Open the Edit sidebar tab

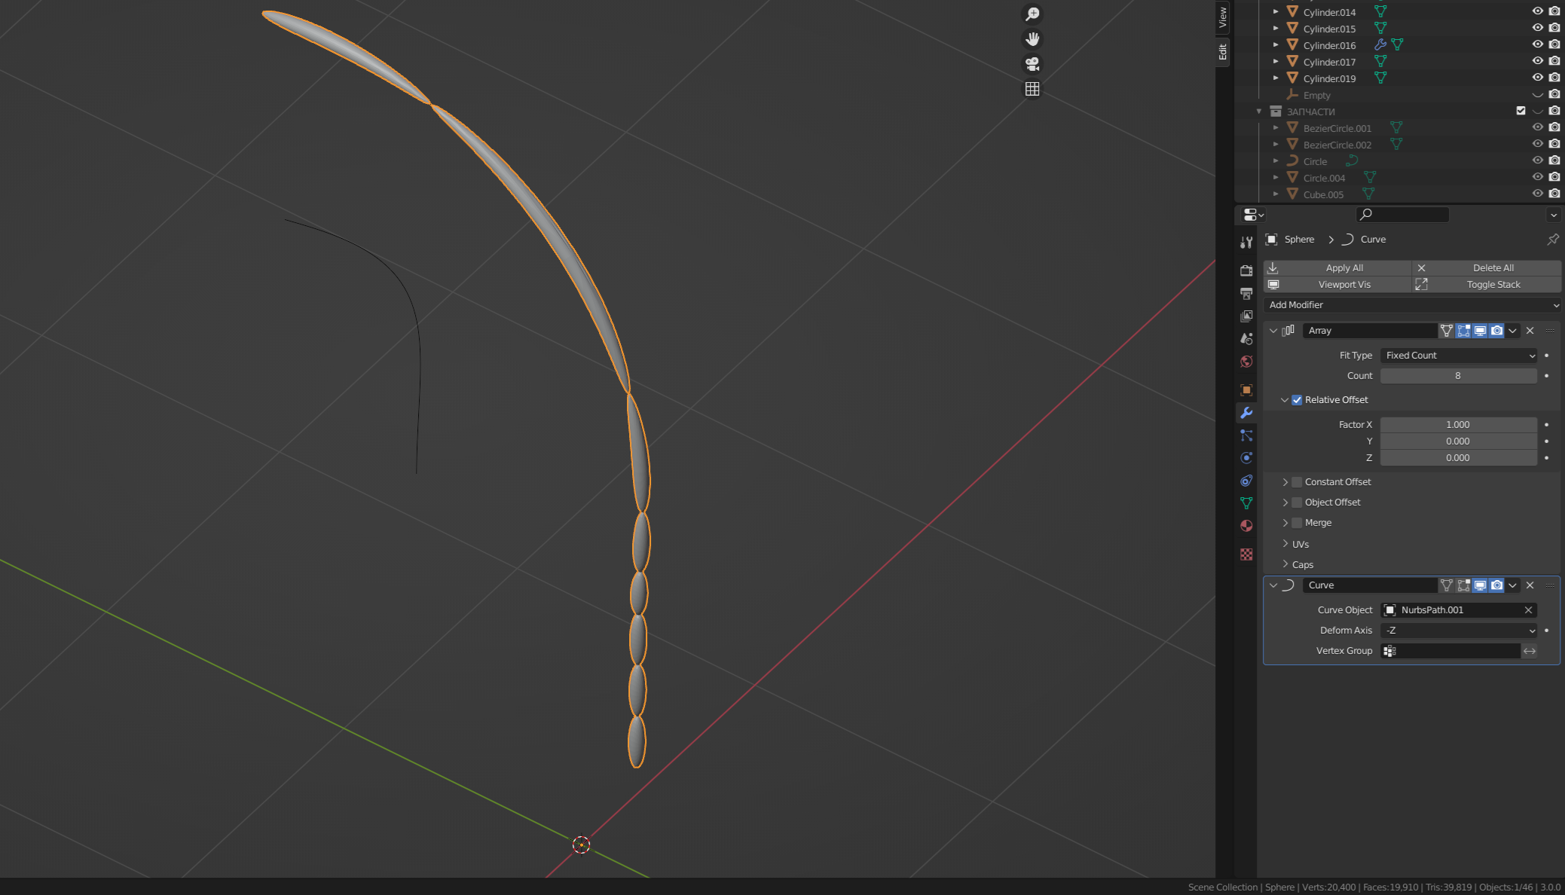tap(1222, 52)
